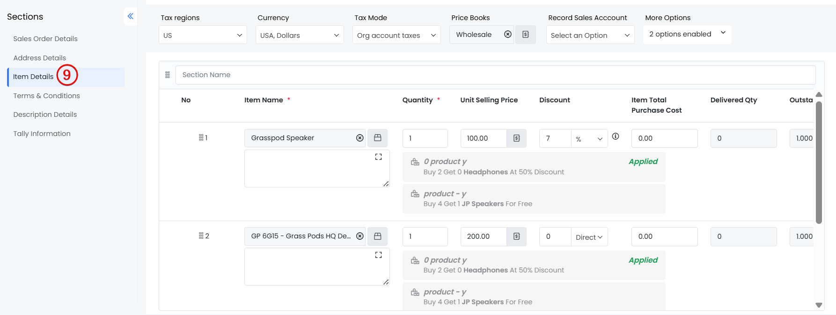Open item lookup icon beside GP 6G15 item
This screenshot has height=315, width=836.
(x=377, y=236)
